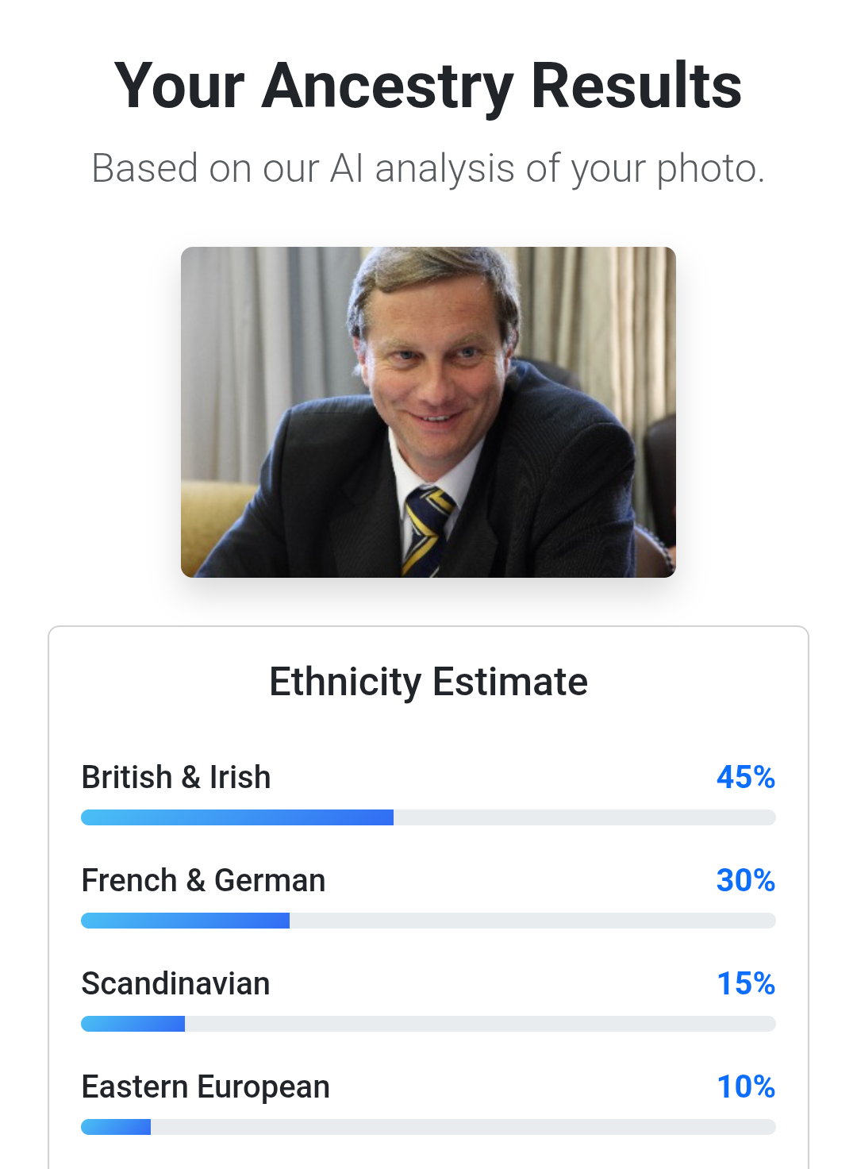Select the French & German label
857x1169 pixels.
click(203, 880)
